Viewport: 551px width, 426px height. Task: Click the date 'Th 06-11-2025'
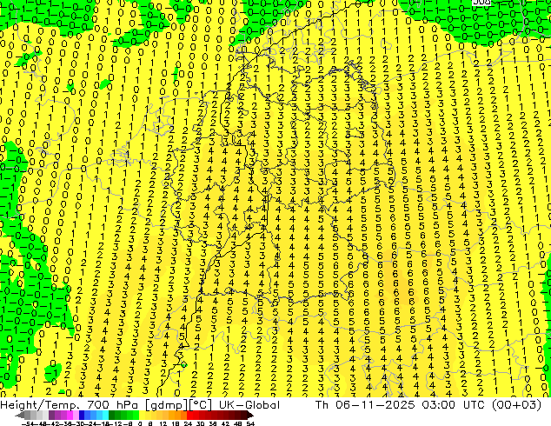click(365, 405)
